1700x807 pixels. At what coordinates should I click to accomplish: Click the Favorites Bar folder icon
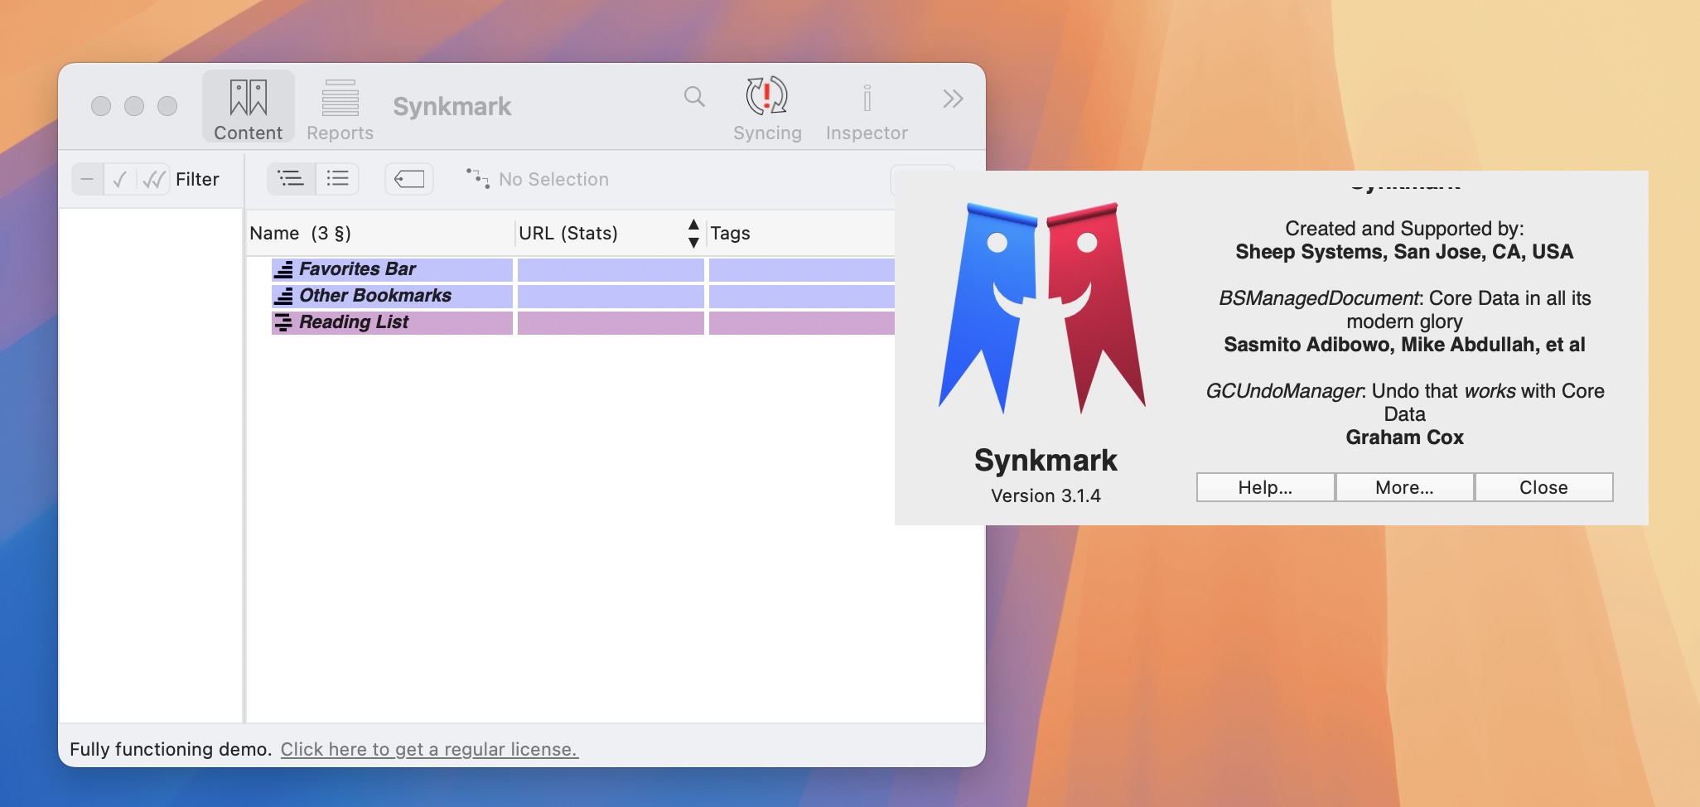click(284, 269)
